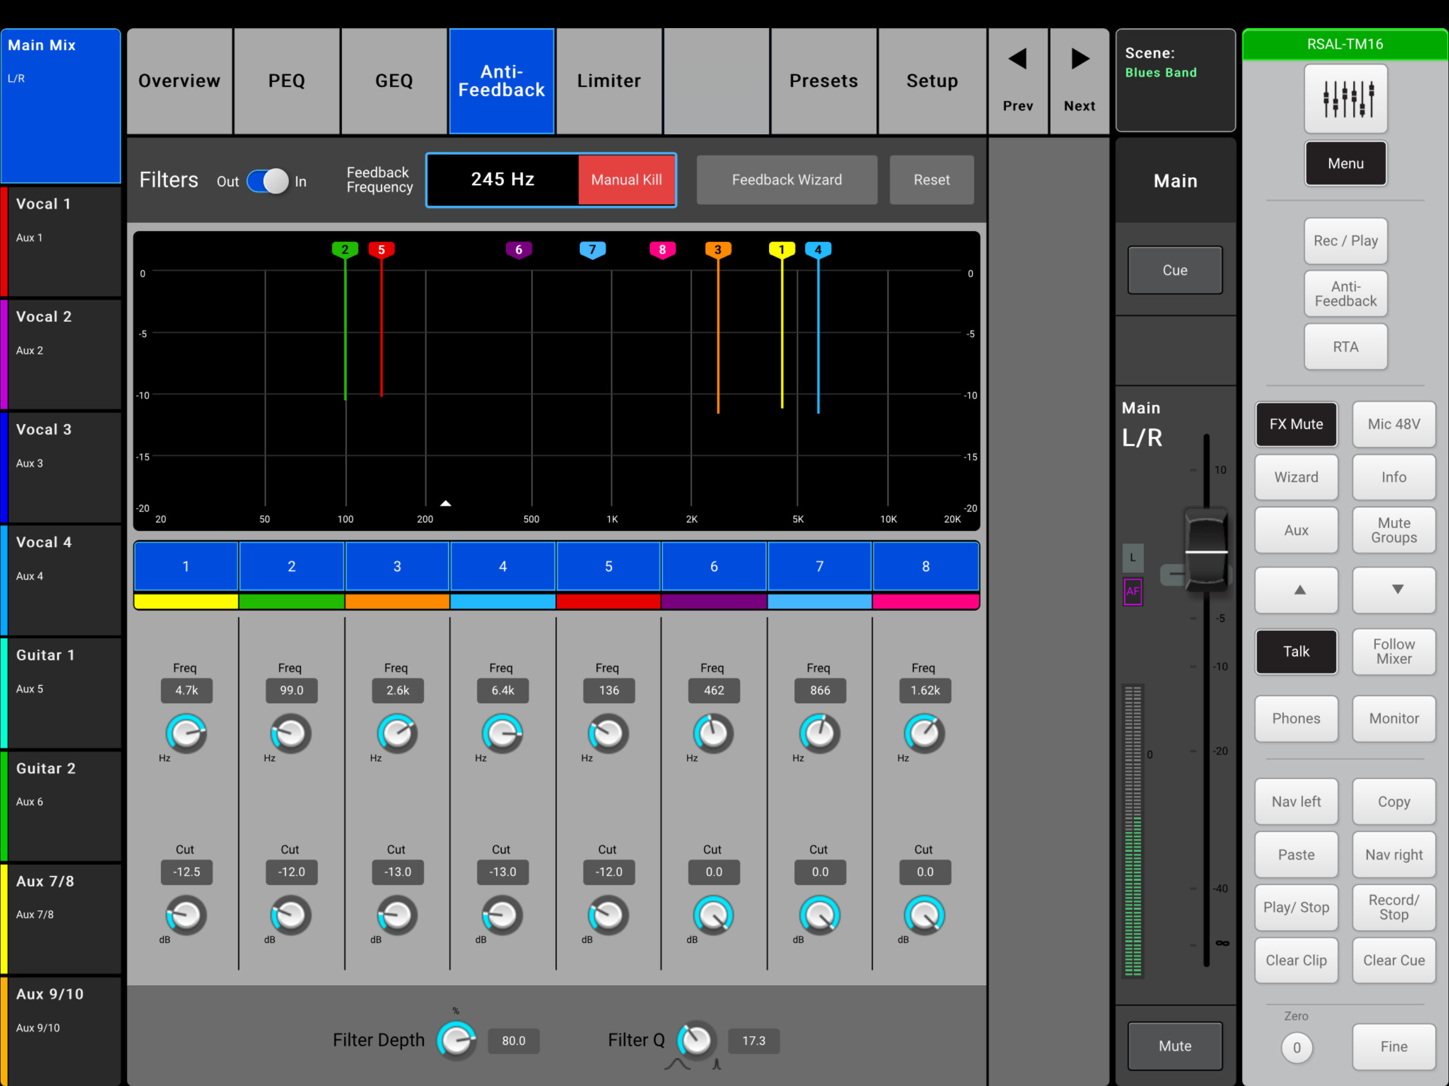Open the Presets tab
This screenshot has height=1086, width=1449.
coord(823,81)
